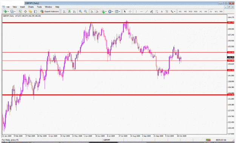Click the red line price tag near 143

point(231,70)
